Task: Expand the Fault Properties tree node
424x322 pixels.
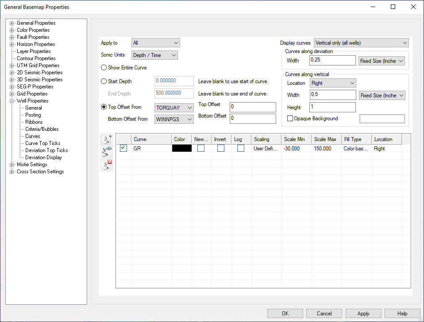Action: [x=12, y=37]
